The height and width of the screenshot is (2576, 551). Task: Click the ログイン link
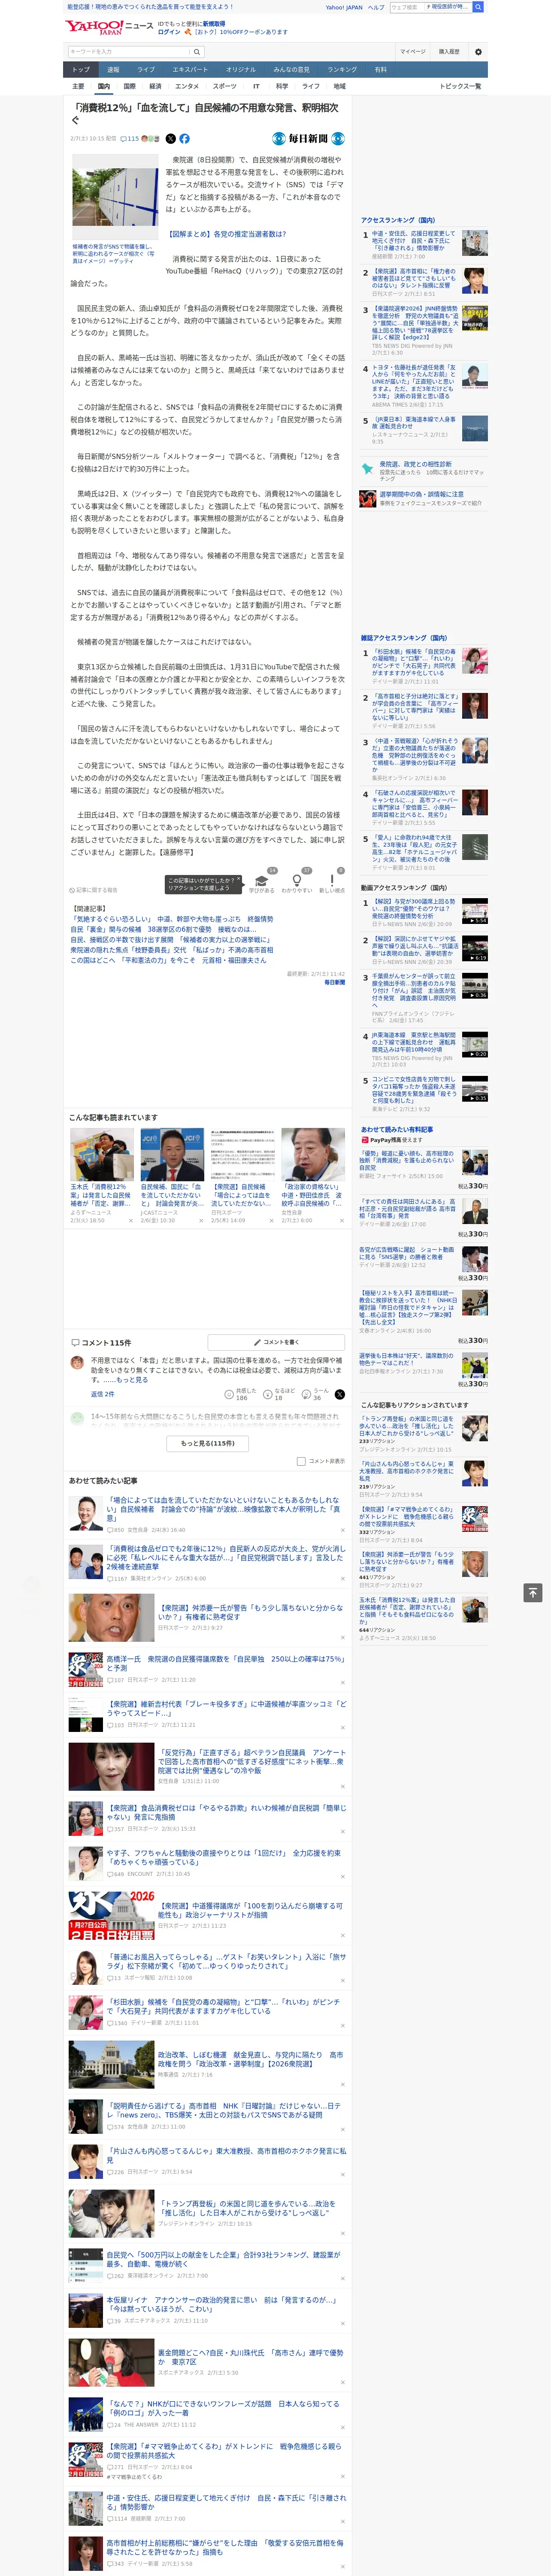coord(169,32)
